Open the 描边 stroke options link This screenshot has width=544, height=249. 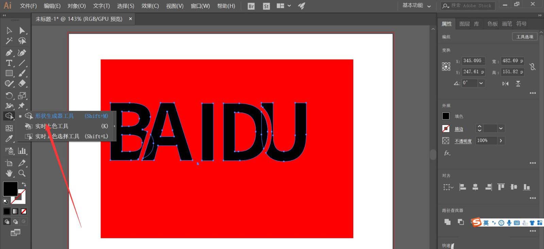pyautogui.click(x=459, y=129)
